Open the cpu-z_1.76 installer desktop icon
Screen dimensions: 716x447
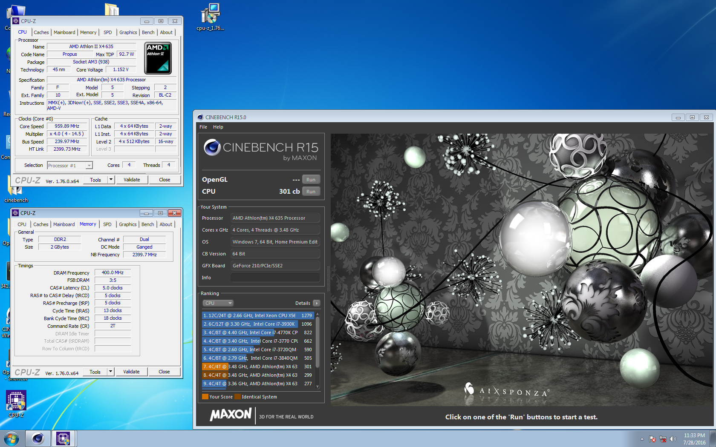[x=210, y=17]
